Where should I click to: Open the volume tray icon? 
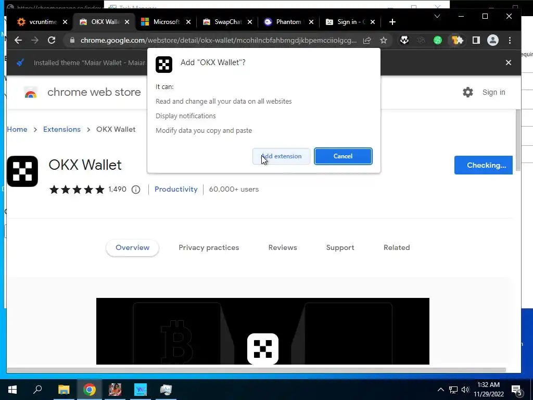pos(465,390)
